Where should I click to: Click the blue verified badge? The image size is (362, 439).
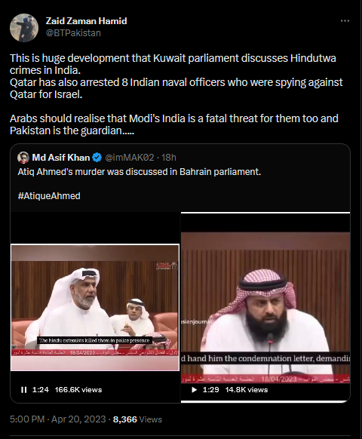(97, 158)
